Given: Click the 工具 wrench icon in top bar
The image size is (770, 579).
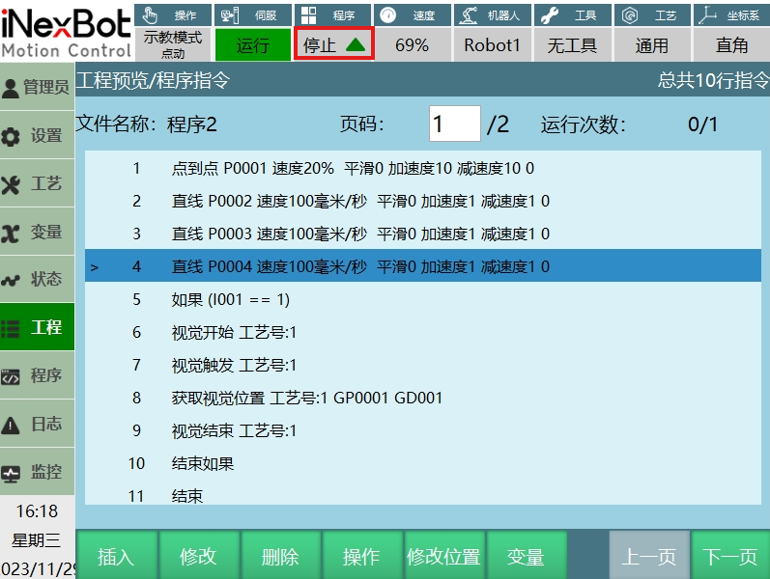Looking at the screenshot, I should tap(549, 14).
